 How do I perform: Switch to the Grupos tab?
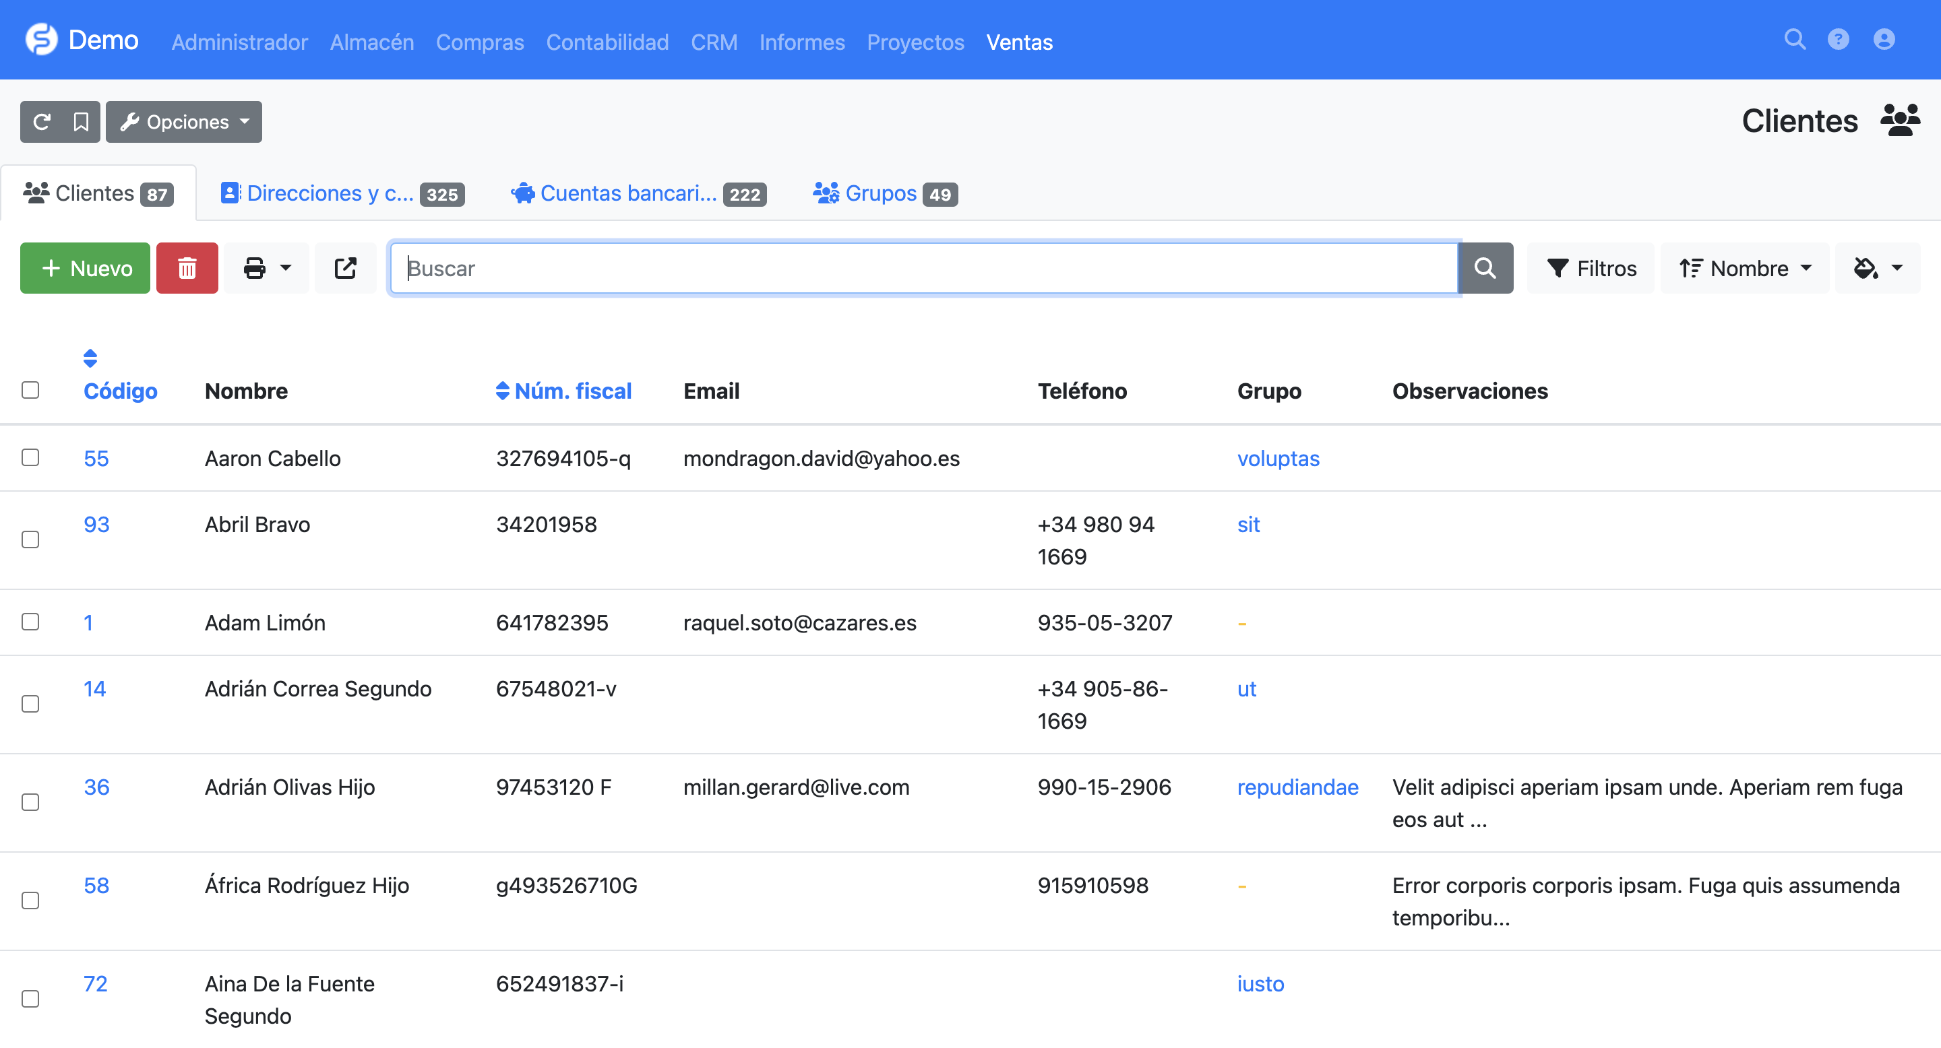point(886,193)
